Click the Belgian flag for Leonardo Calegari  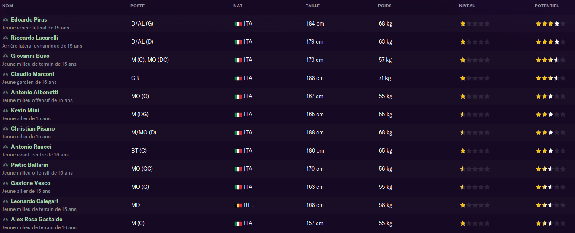coord(238,205)
